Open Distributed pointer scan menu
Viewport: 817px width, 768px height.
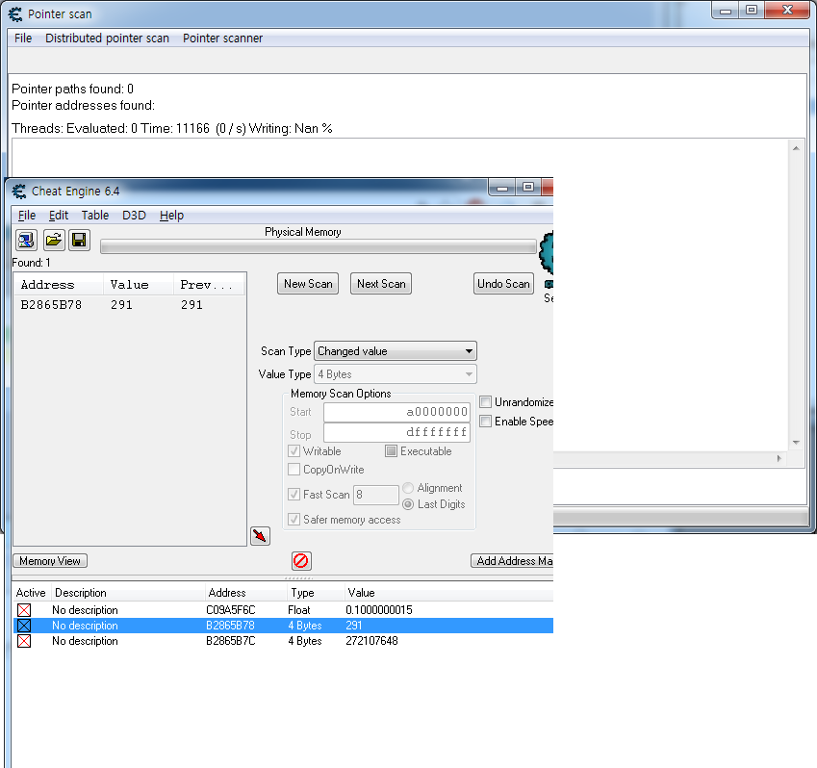click(x=108, y=38)
